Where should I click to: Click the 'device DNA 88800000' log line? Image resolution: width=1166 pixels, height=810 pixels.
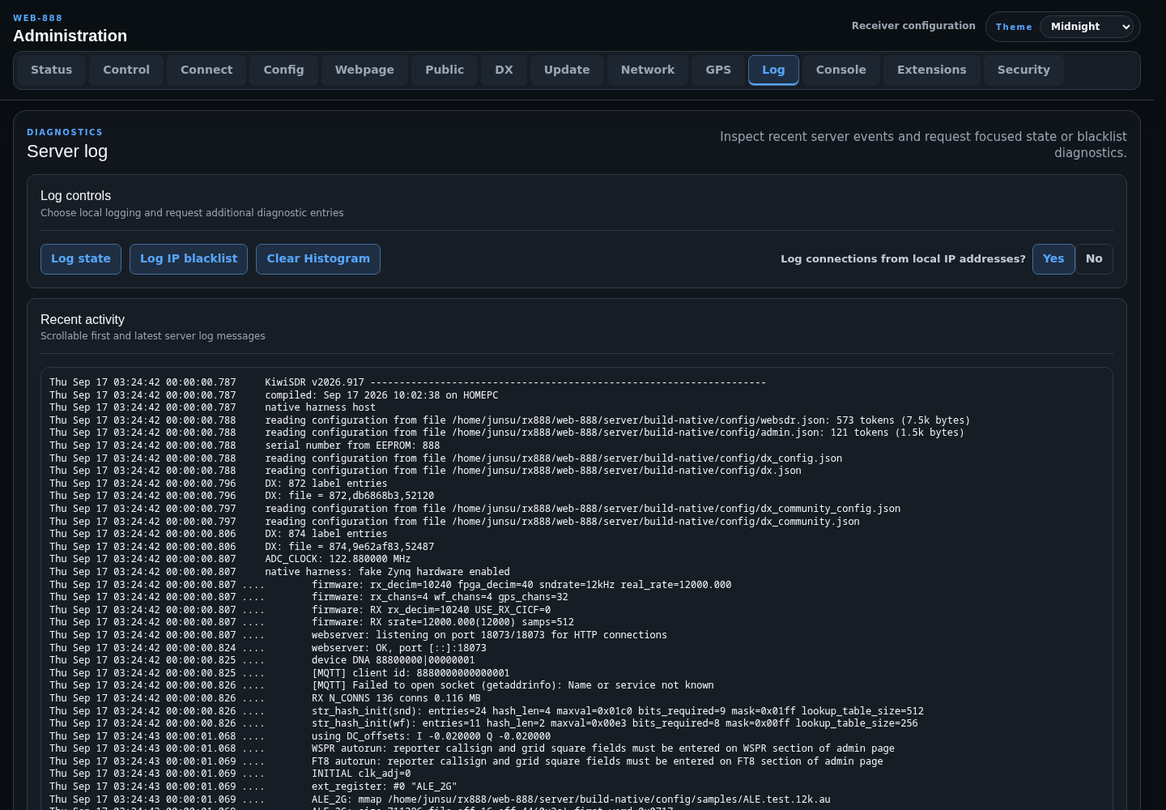click(262, 660)
